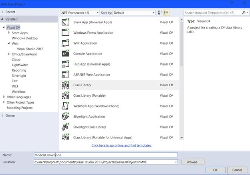Close the Add New Project dialog
Image resolution: width=250 pixels, height=175 pixels.
(x=244, y=3)
